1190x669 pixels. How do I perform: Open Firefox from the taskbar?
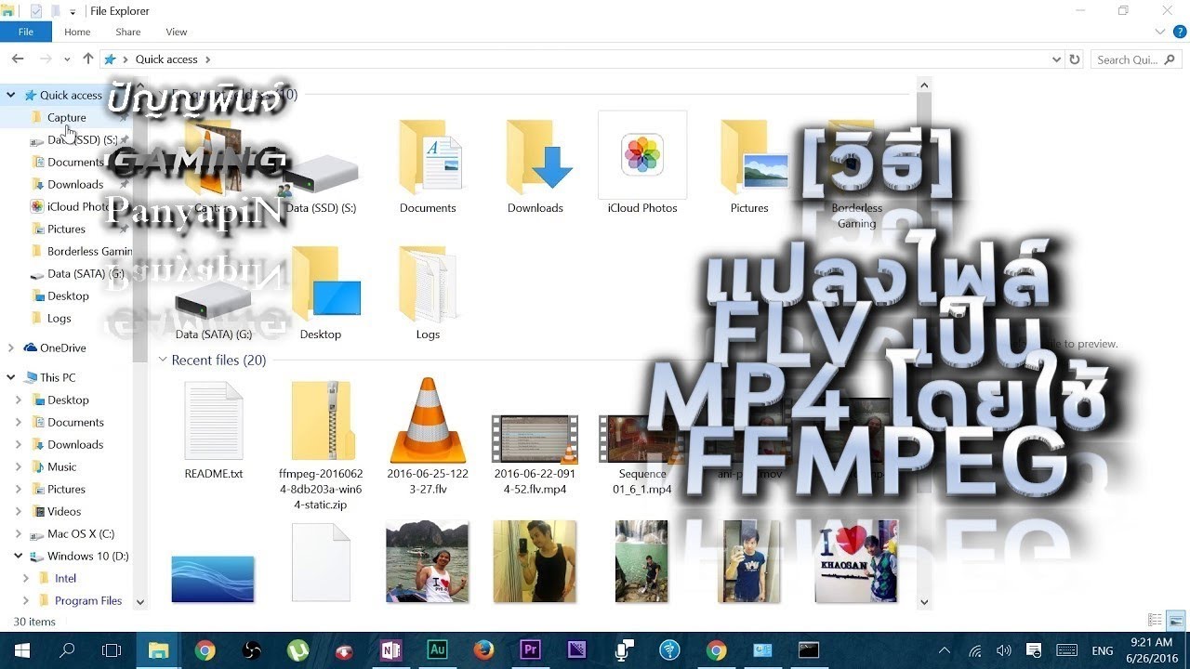(483, 650)
